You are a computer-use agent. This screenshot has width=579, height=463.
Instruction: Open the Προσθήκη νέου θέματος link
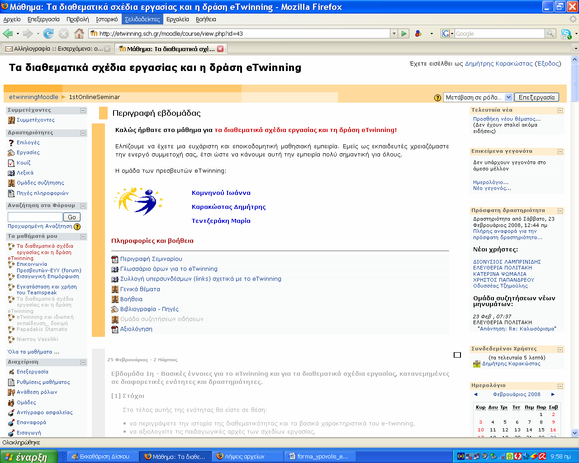click(x=507, y=119)
